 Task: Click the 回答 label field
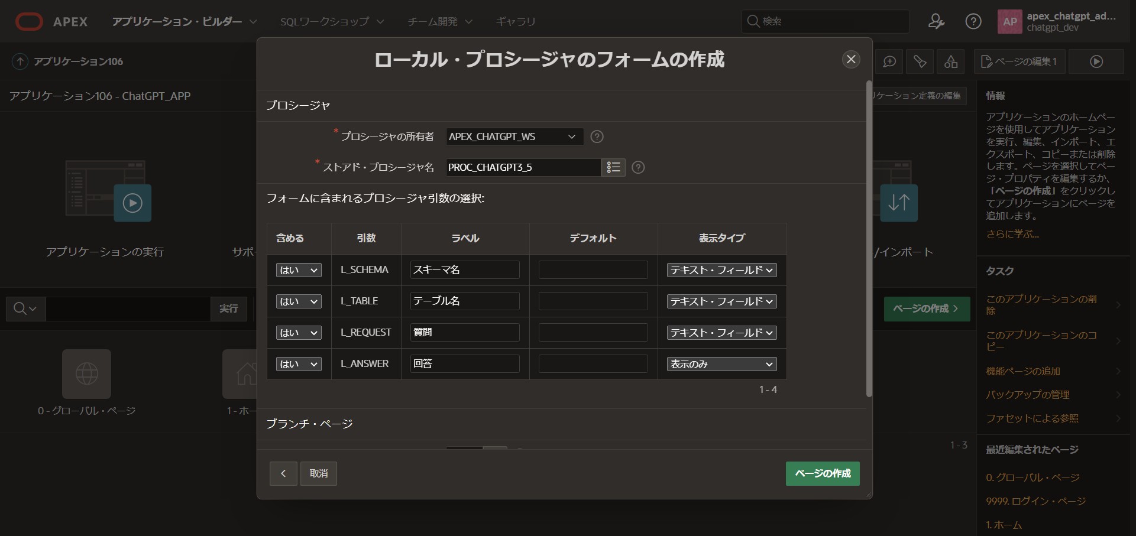tap(465, 363)
